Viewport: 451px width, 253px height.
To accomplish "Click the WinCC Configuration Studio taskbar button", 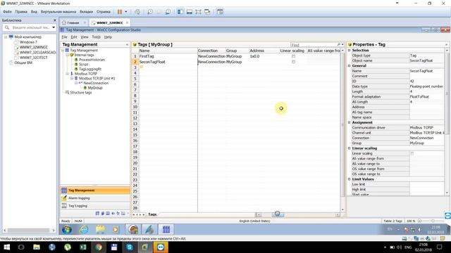I will click(166, 230).
